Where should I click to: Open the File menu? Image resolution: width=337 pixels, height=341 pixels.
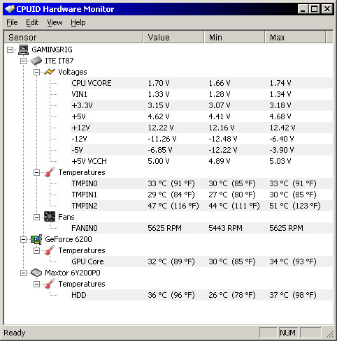(x=12, y=22)
